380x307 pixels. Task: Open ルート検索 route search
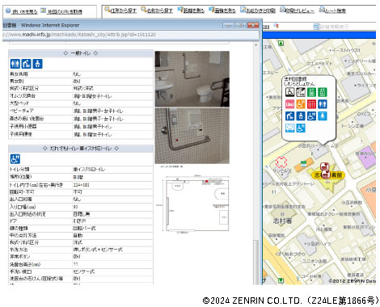click(x=332, y=11)
